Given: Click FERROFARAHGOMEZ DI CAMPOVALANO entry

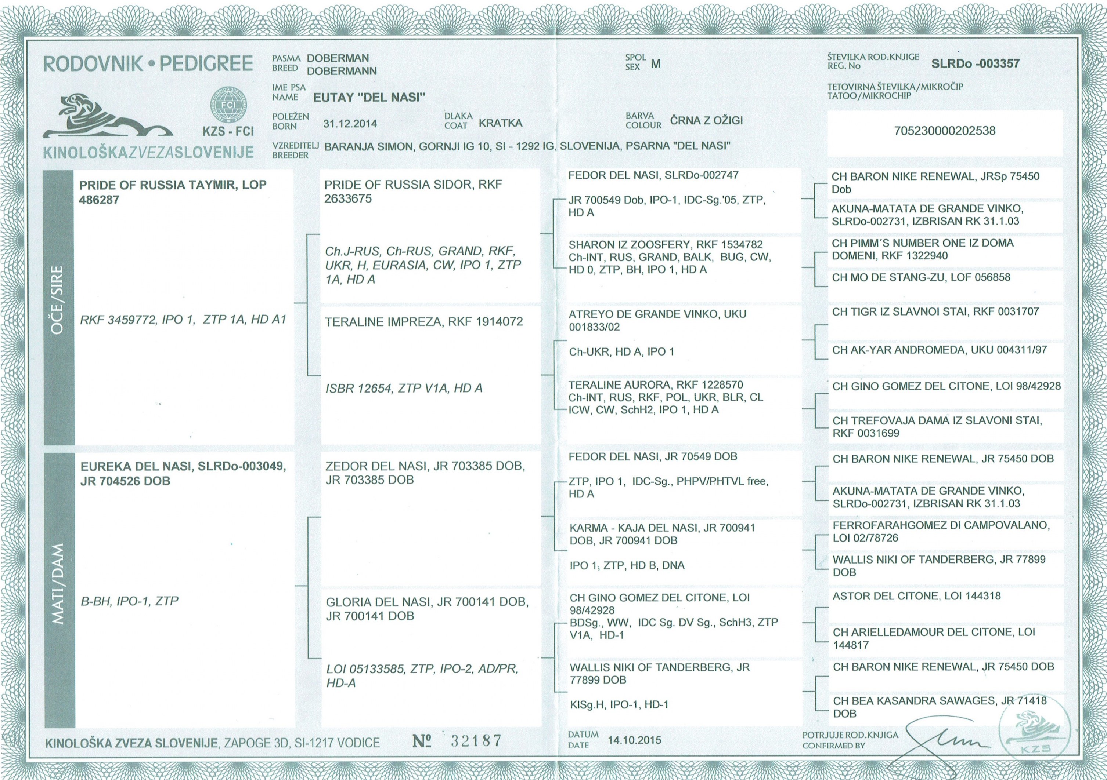Looking at the screenshot, I should point(941,531).
